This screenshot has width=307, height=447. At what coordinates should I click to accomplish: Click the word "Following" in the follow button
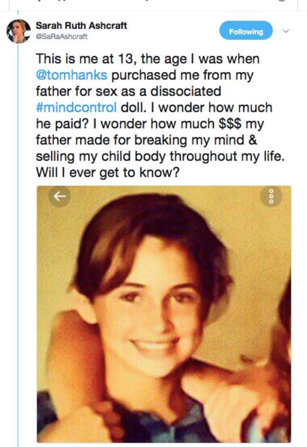click(246, 31)
